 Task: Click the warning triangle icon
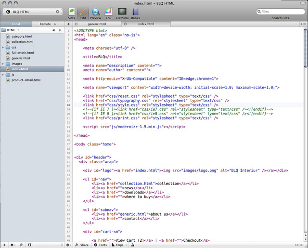(133, 245)
